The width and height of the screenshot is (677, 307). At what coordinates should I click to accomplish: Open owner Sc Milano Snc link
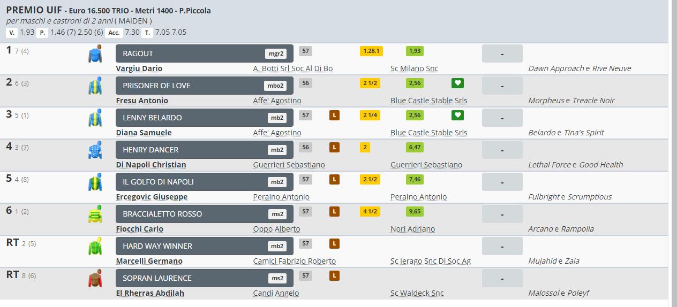point(414,68)
